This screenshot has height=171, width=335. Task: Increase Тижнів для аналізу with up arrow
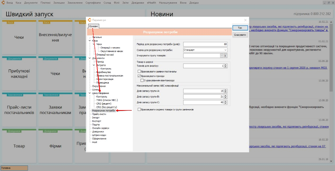[x=225, y=65]
